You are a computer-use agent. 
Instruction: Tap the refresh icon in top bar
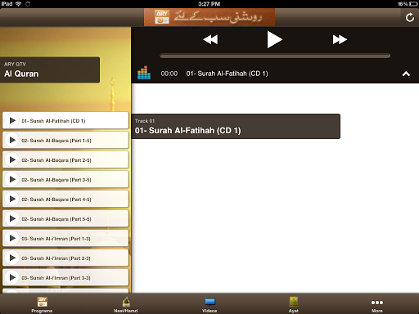tap(409, 18)
